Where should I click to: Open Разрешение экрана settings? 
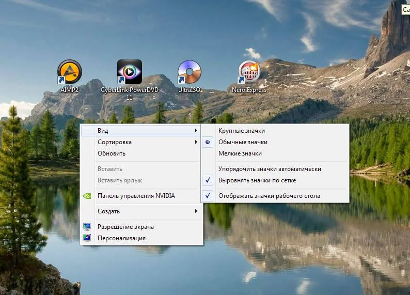[x=141, y=227]
